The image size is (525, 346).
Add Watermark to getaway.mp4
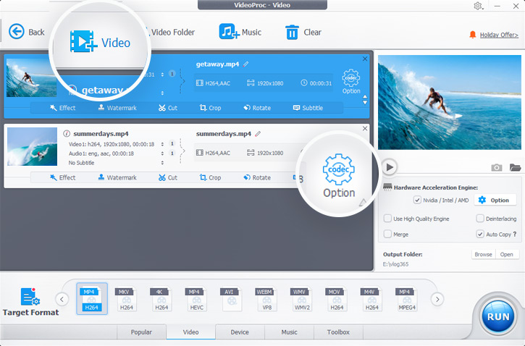click(117, 108)
